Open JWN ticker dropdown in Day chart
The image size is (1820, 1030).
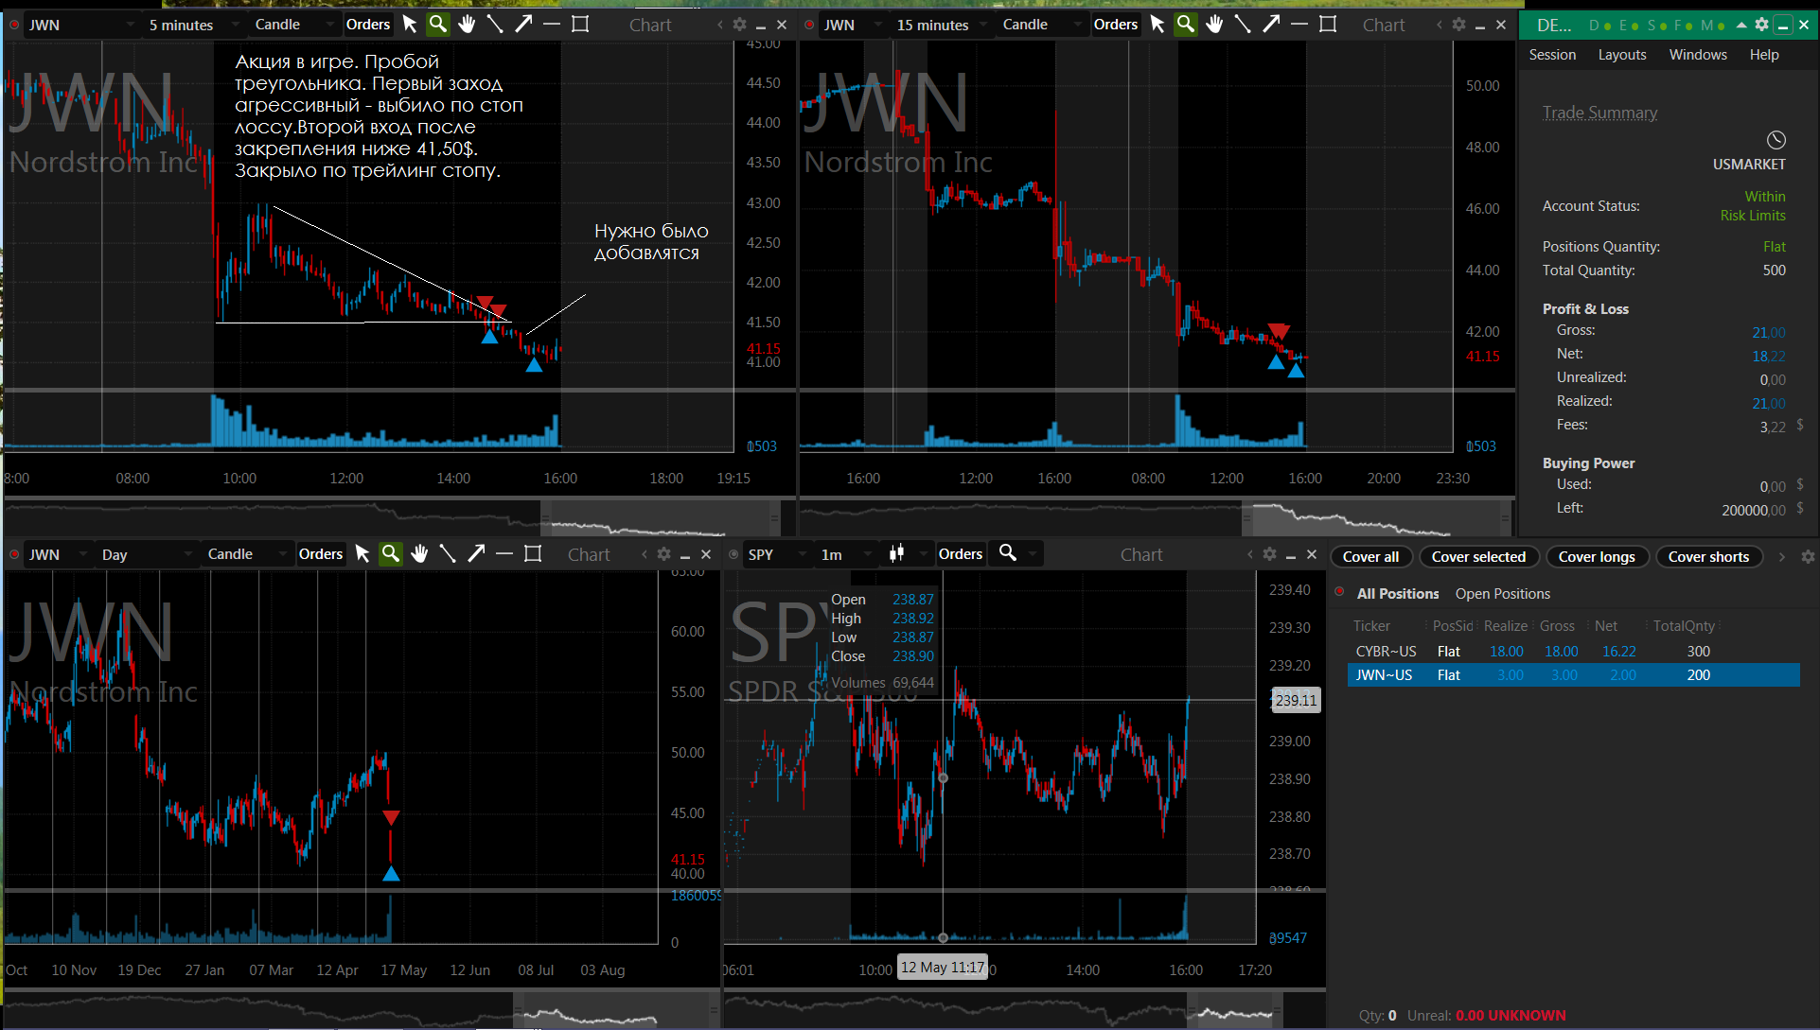57,554
